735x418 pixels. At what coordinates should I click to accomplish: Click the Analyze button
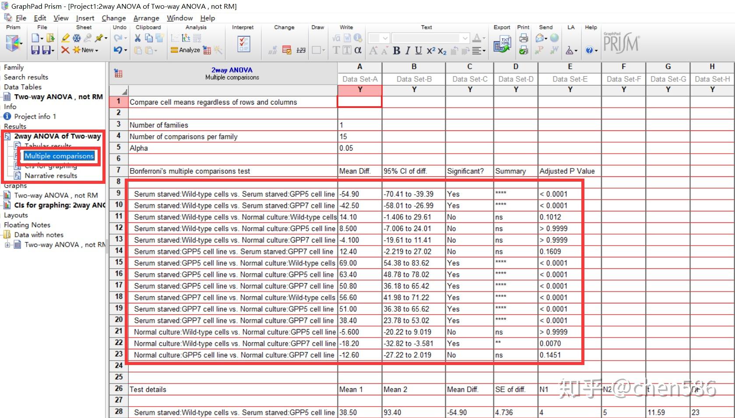tap(185, 50)
